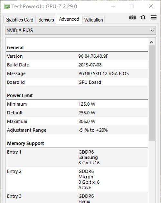Select the Build Date row

77,65
